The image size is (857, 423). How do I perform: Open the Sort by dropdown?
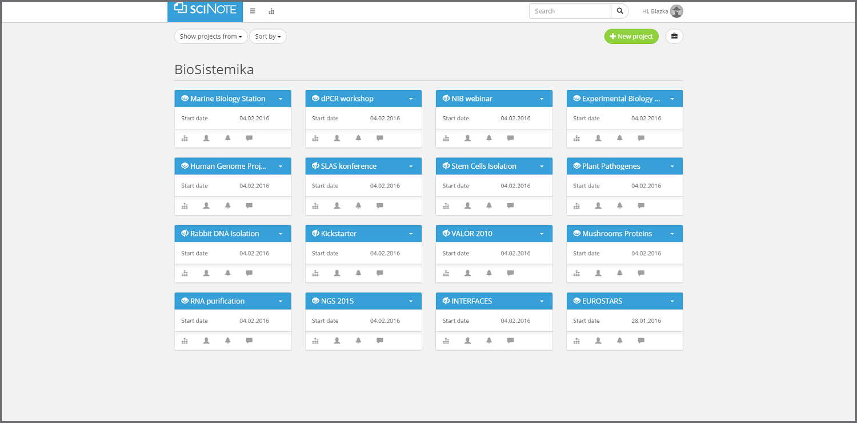click(x=268, y=36)
